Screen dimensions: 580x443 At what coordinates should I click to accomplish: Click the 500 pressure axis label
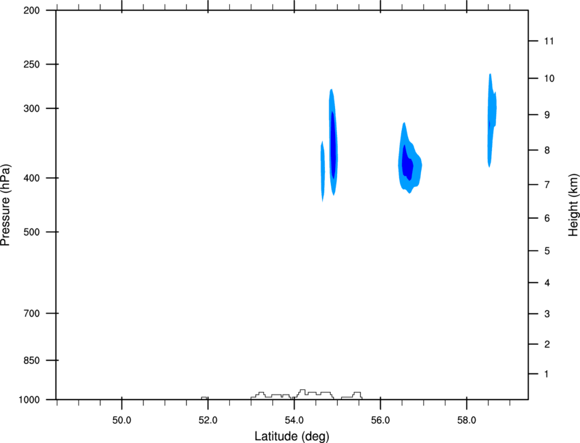coord(31,232)
